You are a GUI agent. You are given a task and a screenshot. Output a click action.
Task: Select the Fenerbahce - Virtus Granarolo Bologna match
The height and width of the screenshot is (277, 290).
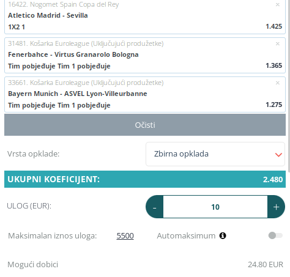pyautogui.click(x=73, y=54)
